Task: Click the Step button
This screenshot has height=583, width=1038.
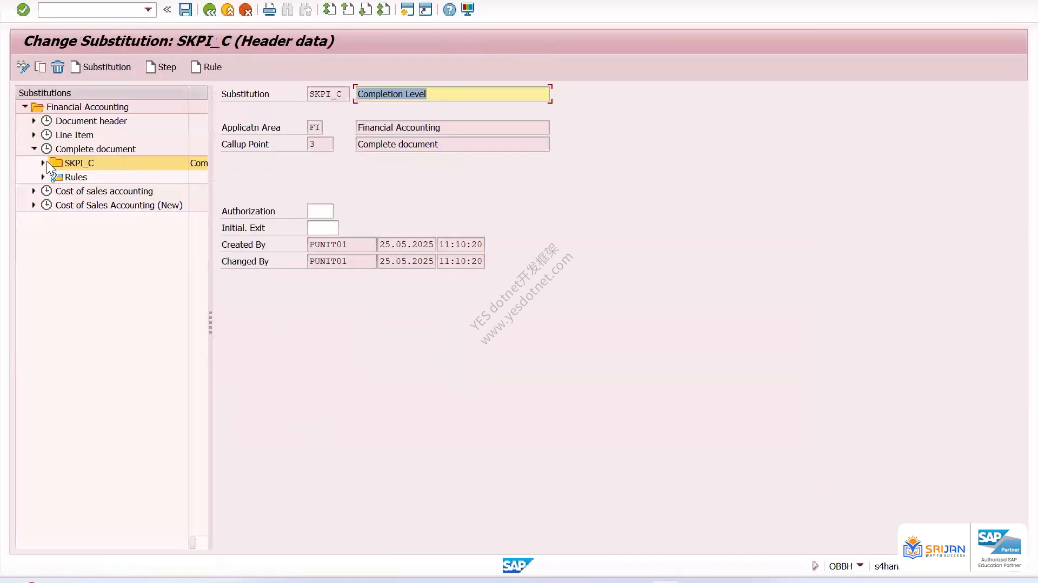Action: pyautogui.click(x=161, y=67)
